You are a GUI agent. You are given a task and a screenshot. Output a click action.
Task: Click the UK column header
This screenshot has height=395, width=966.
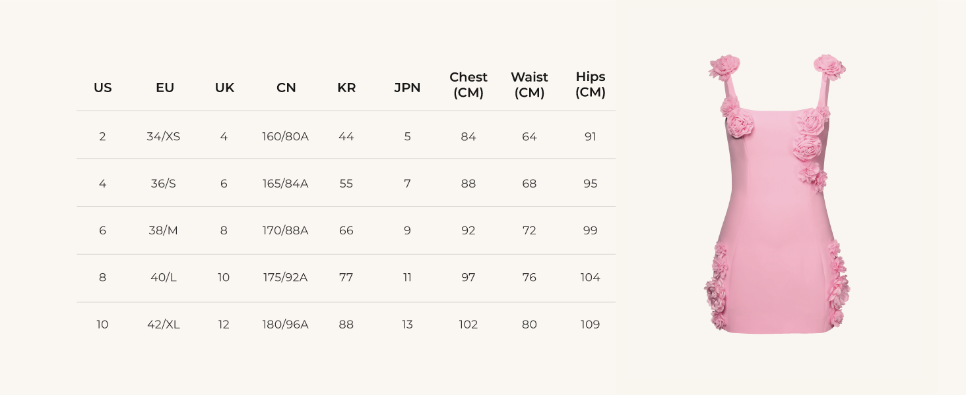coord(224,88)
